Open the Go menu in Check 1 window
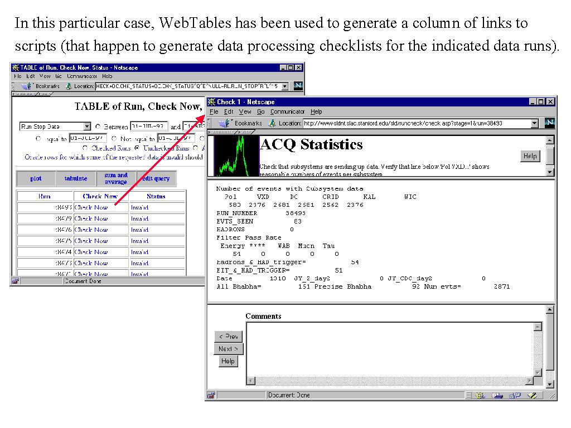 260,111
